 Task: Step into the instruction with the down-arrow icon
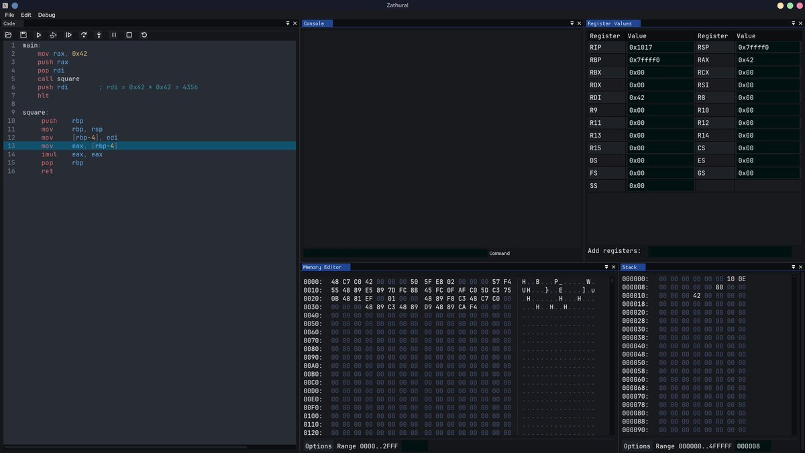99,35
